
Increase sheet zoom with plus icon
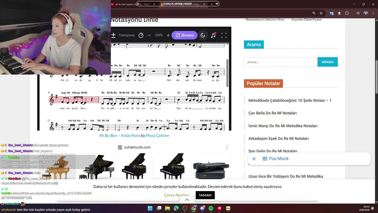(x=168, y=35)
